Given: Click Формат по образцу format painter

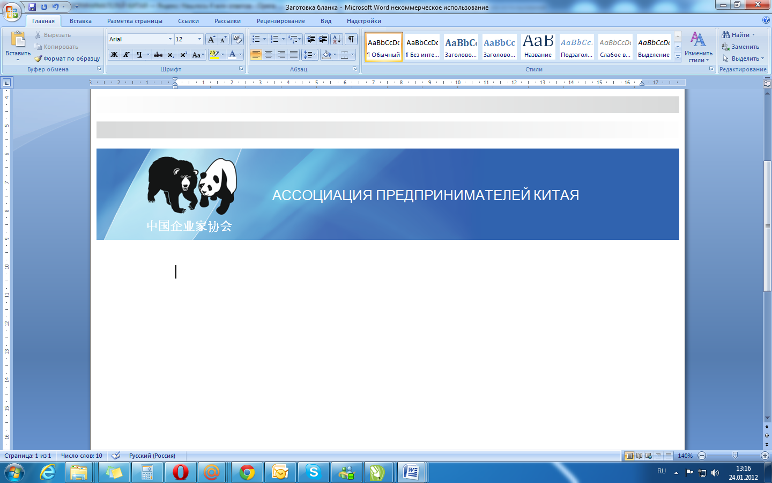Looking at the screenshot, I should tap(68, 58).
